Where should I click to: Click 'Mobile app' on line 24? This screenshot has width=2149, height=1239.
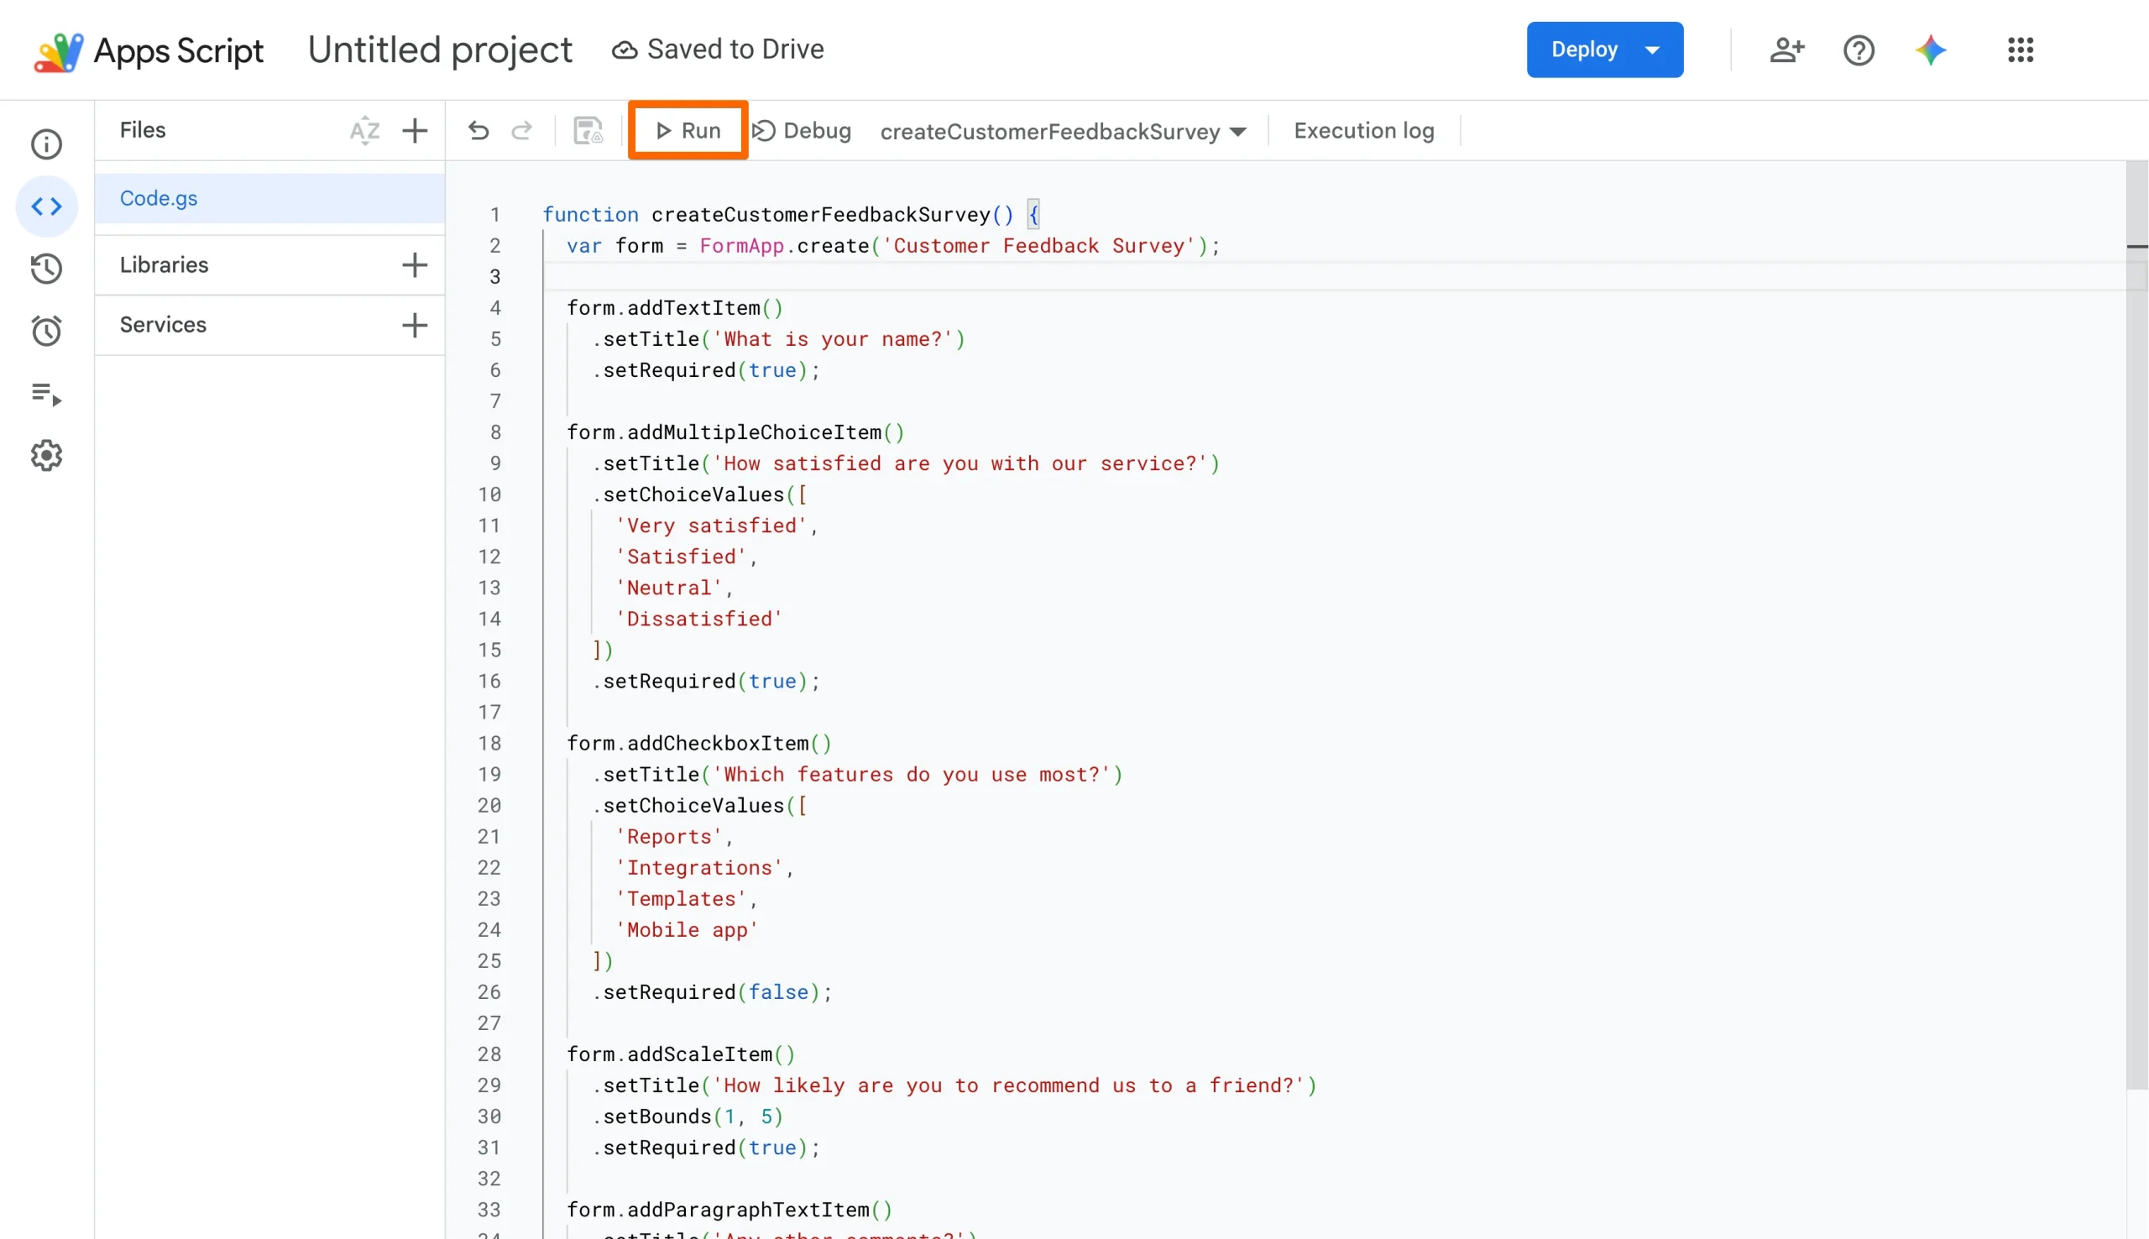click(x=686, y=929)
